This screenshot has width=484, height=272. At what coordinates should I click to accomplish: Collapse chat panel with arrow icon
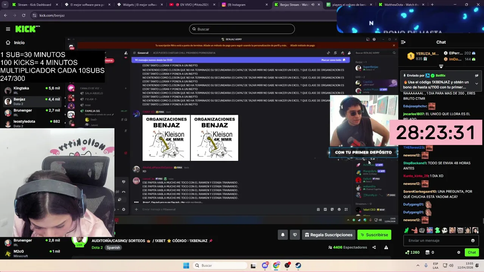(403, 42)
